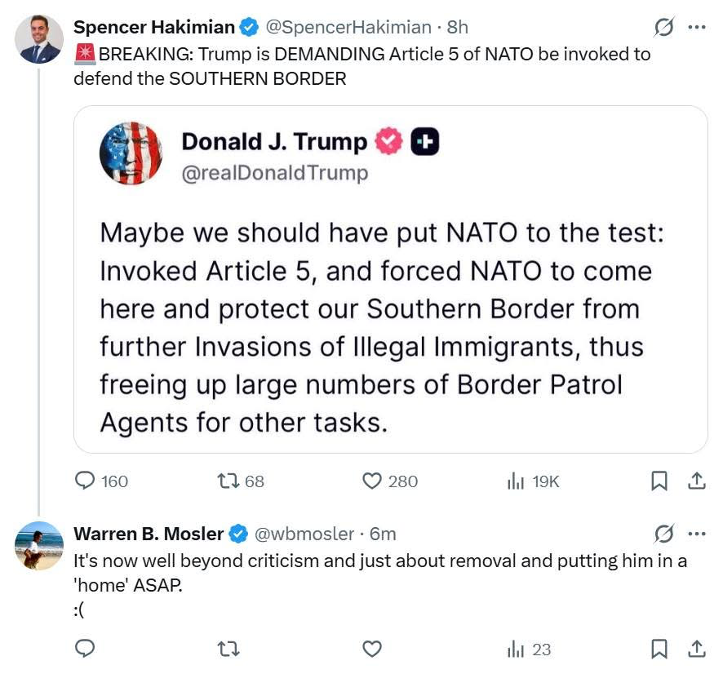
Task: Bookmark Spencer Hakimian's post
Action: pyautogui.click(x=659, y=481)
